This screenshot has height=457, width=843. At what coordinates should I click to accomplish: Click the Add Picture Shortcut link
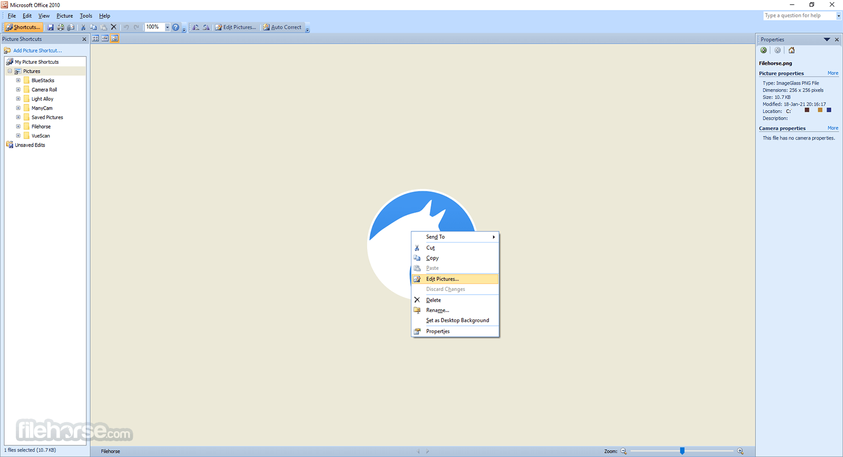37,51
